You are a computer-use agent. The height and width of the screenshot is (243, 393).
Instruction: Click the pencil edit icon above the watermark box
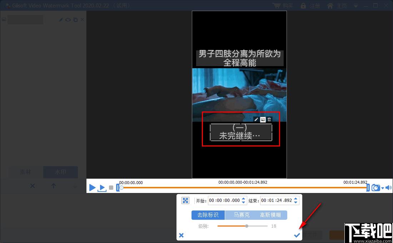coord(256,120)
